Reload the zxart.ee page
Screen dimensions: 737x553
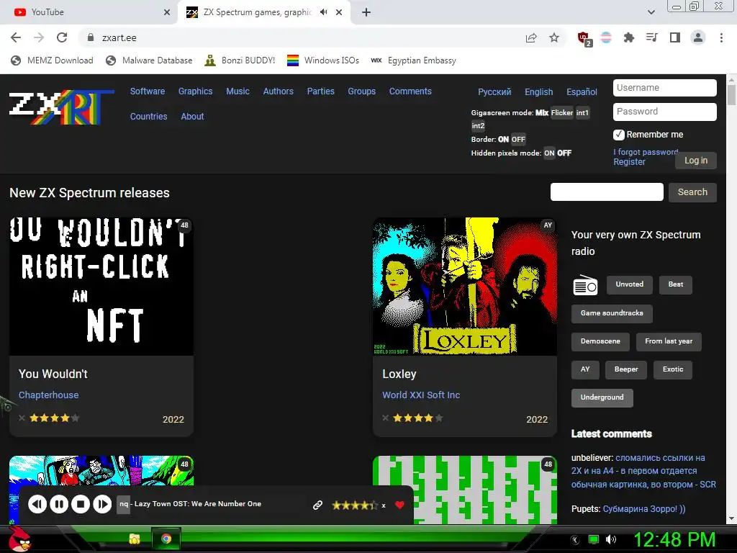click(x=62, y=37)
